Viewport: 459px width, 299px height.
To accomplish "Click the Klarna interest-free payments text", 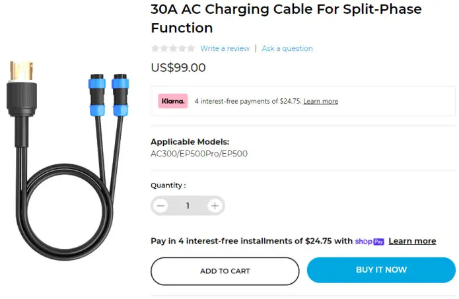I will coord(248,102).
